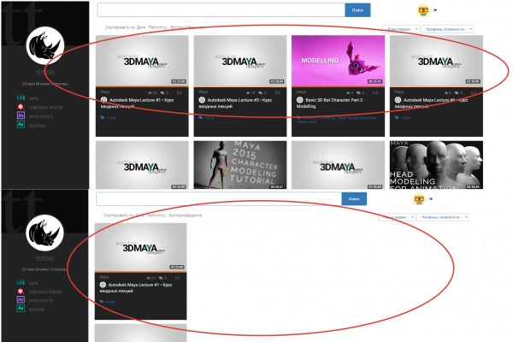Open 'Язык видео' dropdown in lower screenshot
The height and width of the screenshot is (342, 513).
point(397,217)
